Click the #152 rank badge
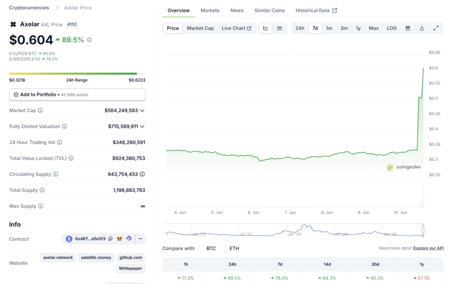The image size is (450, 284). 72,24
